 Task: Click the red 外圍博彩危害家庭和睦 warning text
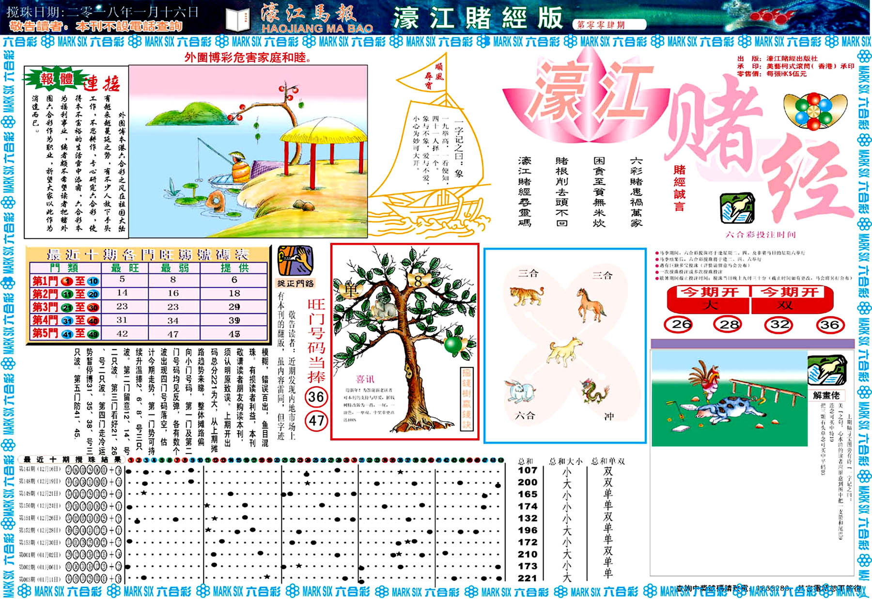click(x=248, y=58)
